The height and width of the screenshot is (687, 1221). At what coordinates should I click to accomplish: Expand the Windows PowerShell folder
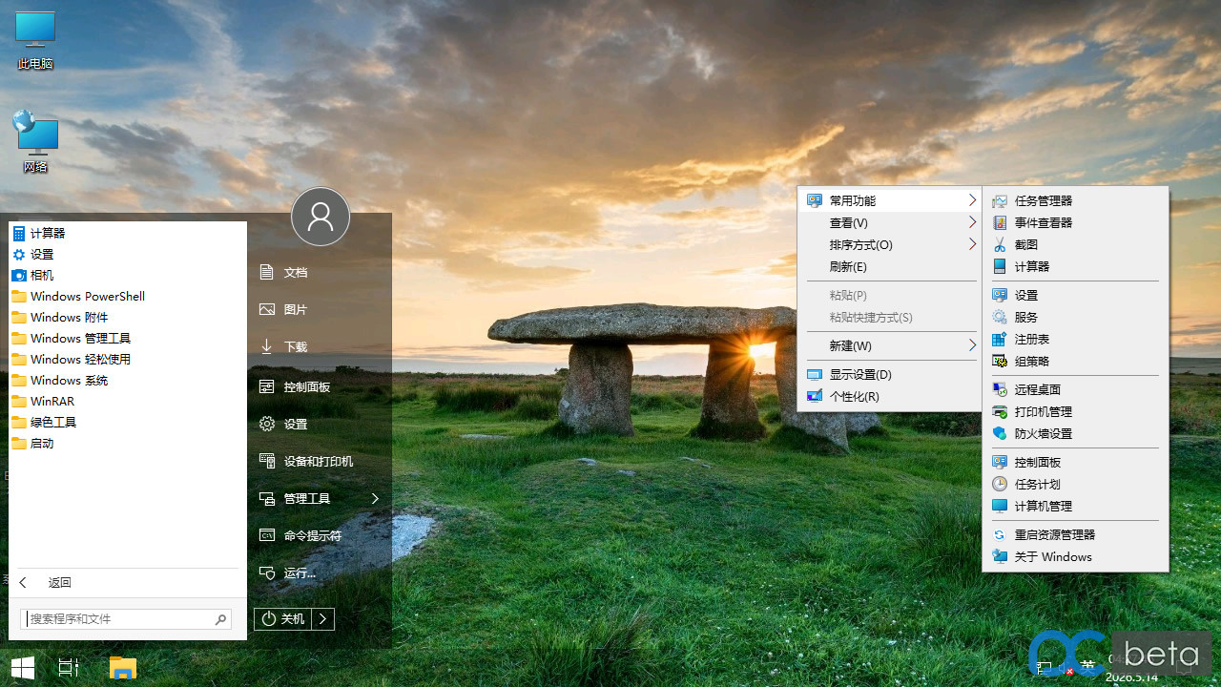coord(128,296)
